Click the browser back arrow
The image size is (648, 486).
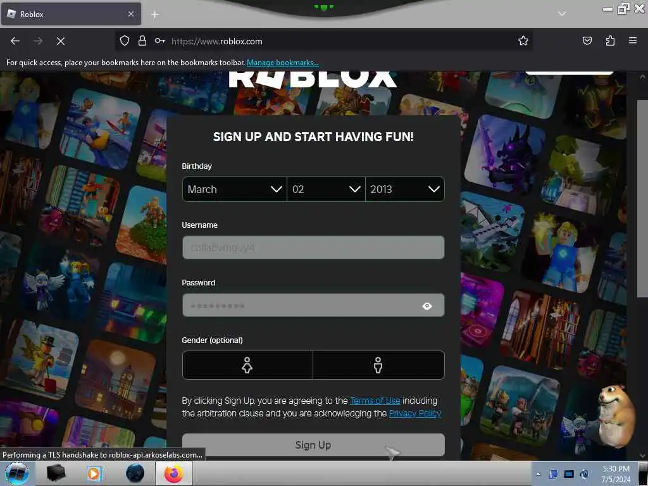point(15,41)
